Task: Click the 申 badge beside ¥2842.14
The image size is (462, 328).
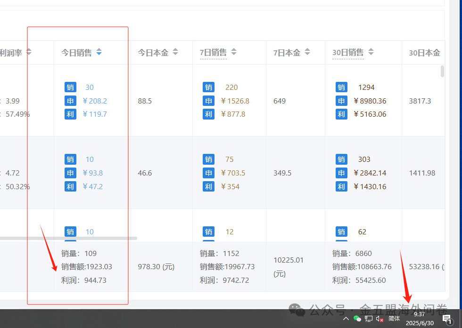Action: tap(341, 173)
